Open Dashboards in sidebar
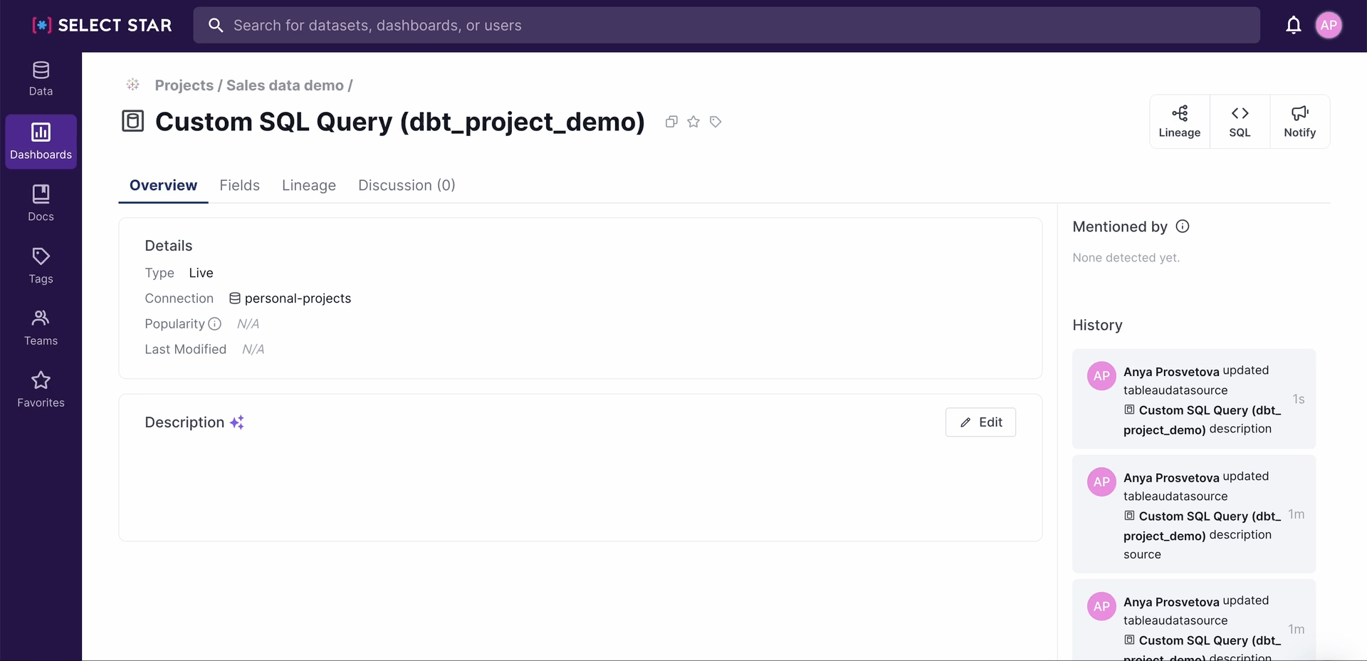 (x=41, y=142)
